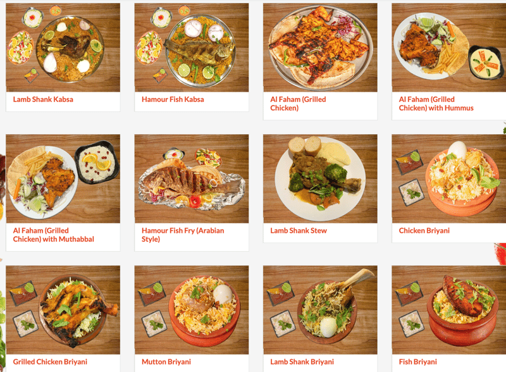506x372 pixels.
Task: Open the Hamour Fish Fry foil photo
Action: [192, 179]
